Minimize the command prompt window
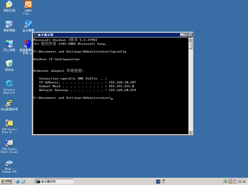 click(x=182, y=35)
